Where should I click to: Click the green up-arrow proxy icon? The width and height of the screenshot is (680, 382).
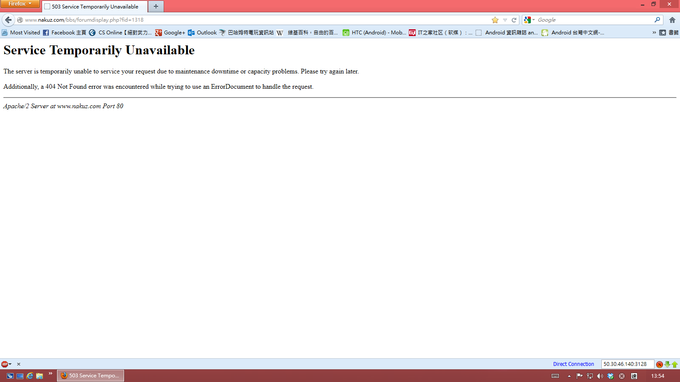[x=674, y=364]
